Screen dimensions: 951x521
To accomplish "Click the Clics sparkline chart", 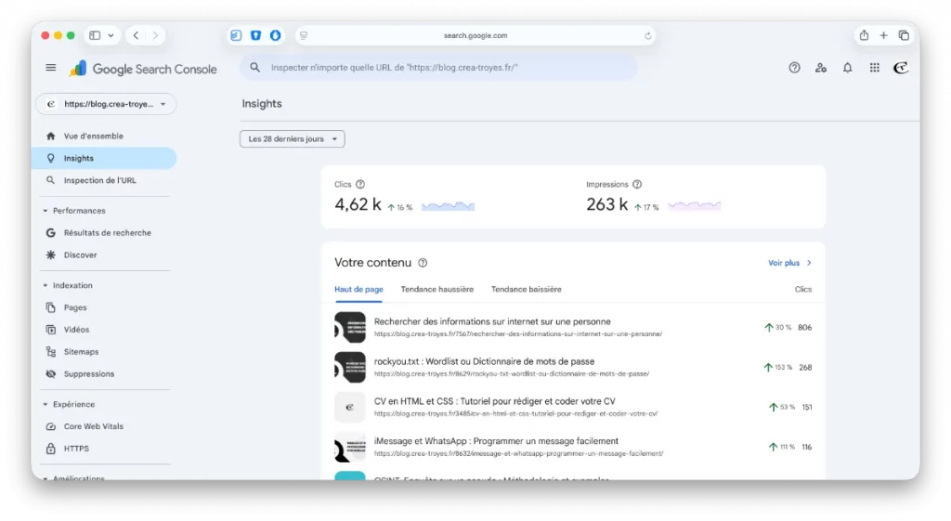I will pos(448,206).
